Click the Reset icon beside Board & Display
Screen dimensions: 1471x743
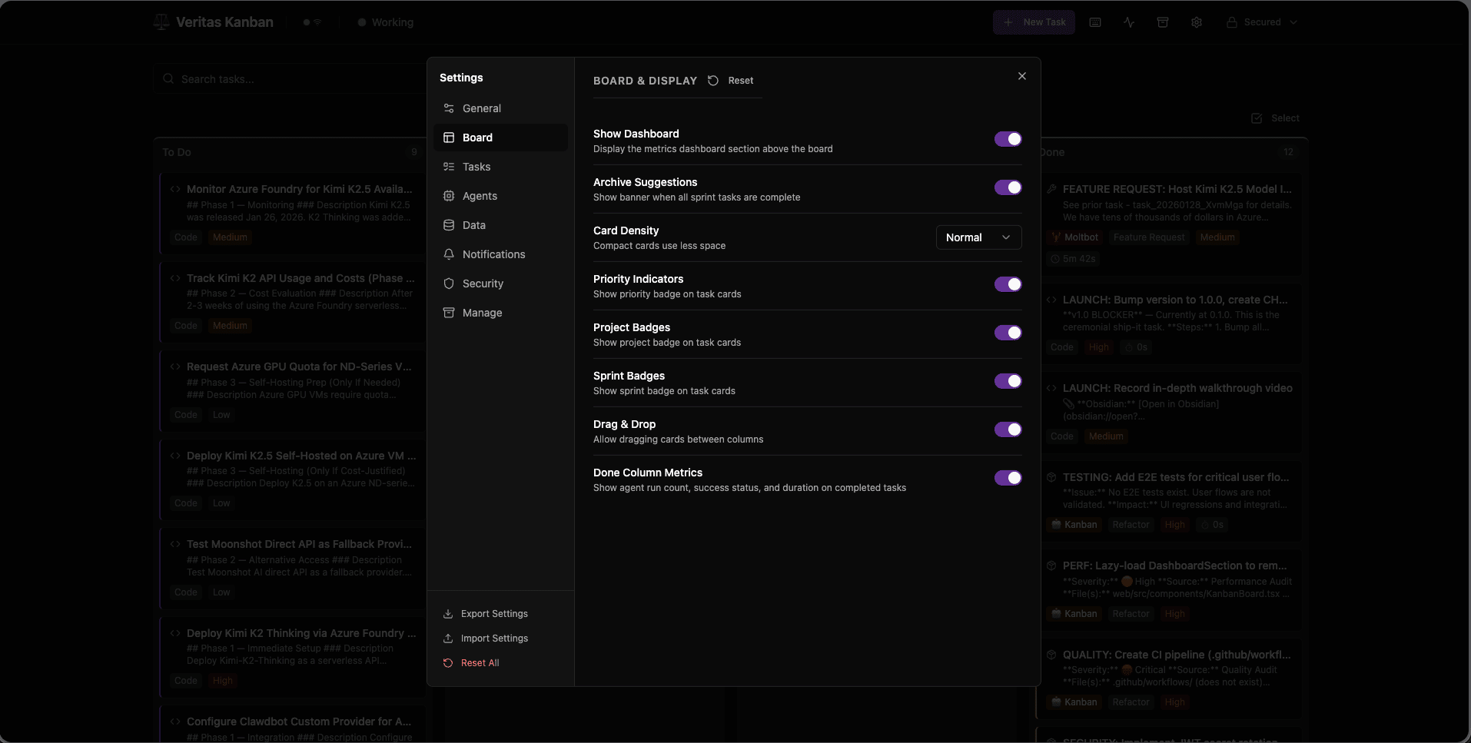pyautogui.click(x=713, y=81)
